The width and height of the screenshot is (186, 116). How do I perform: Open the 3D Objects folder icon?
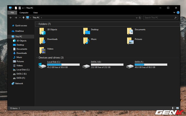[42, 31]
